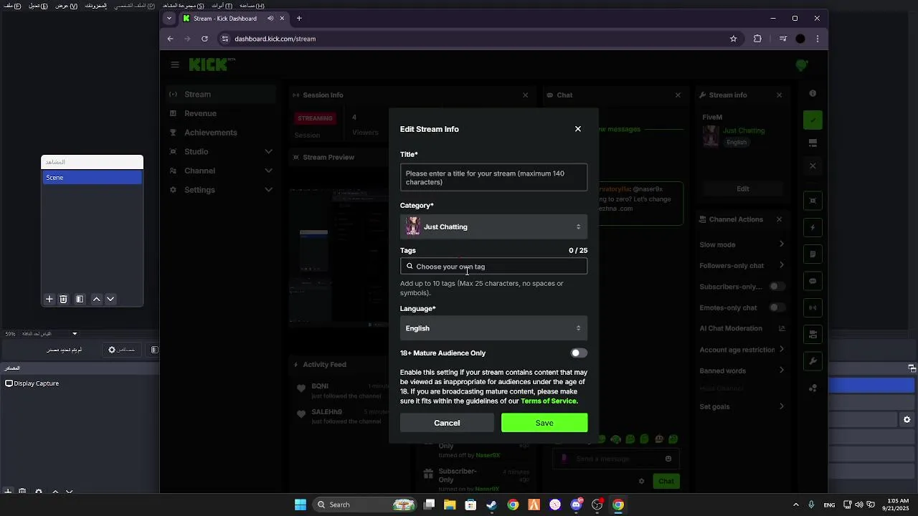
Task: Open Kick profile avatar menu
Action: [802, 64]
